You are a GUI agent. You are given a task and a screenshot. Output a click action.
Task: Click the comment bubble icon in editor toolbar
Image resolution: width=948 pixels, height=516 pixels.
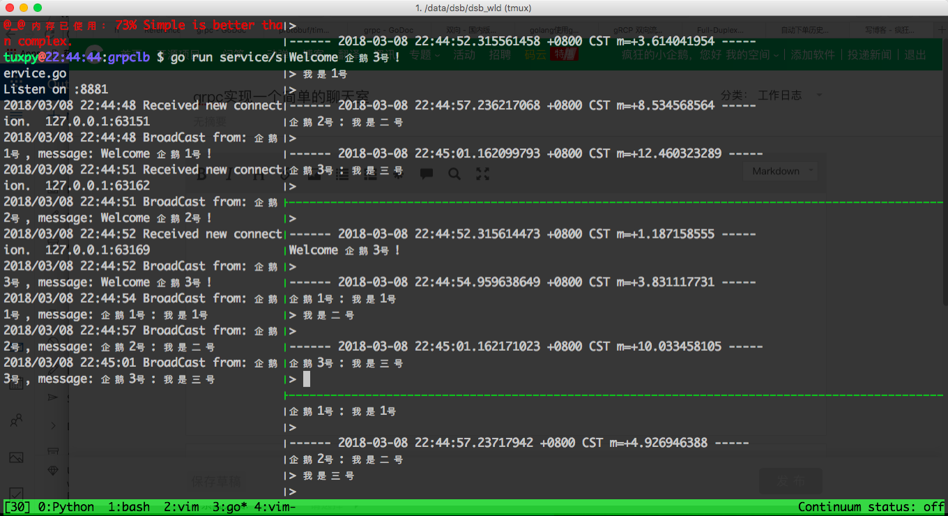point(427,174)
